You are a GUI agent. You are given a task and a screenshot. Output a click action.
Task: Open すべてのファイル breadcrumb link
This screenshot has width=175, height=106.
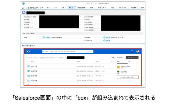pyautogui.click(x=32, y=58)
